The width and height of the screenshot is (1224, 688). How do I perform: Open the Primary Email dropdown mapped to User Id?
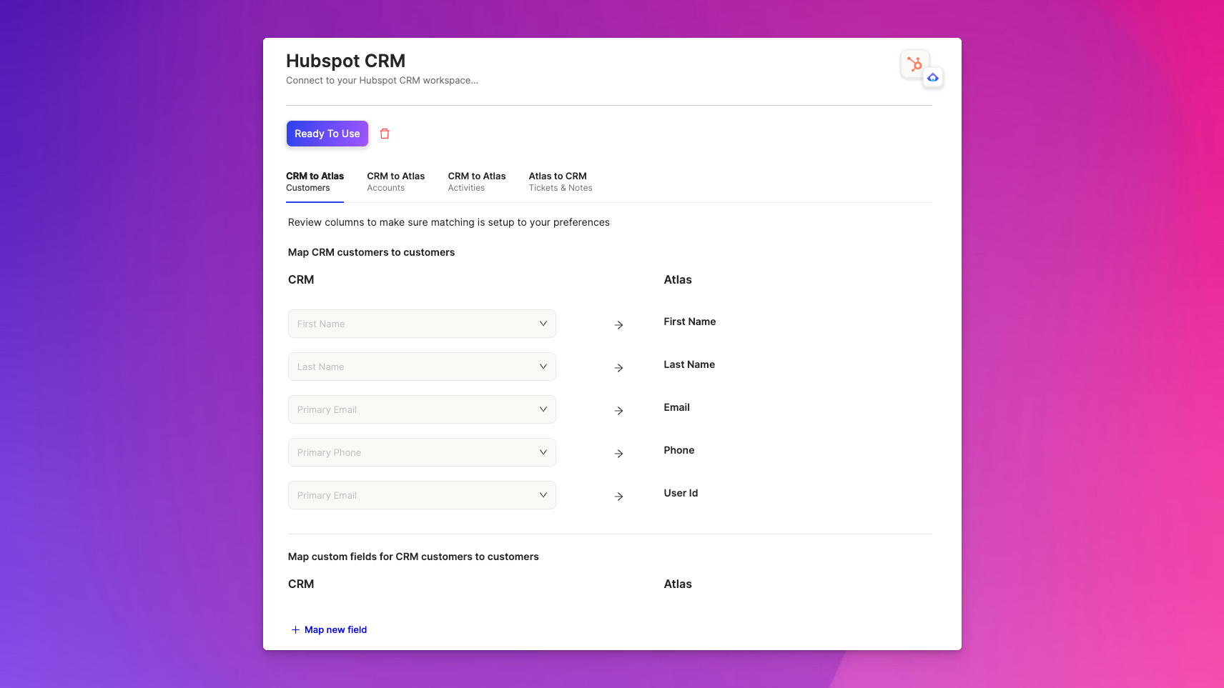tap(422, 495)
